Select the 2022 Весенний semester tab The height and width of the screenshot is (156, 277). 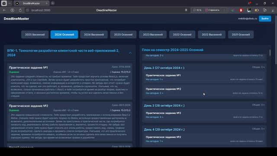pos(212,35)
